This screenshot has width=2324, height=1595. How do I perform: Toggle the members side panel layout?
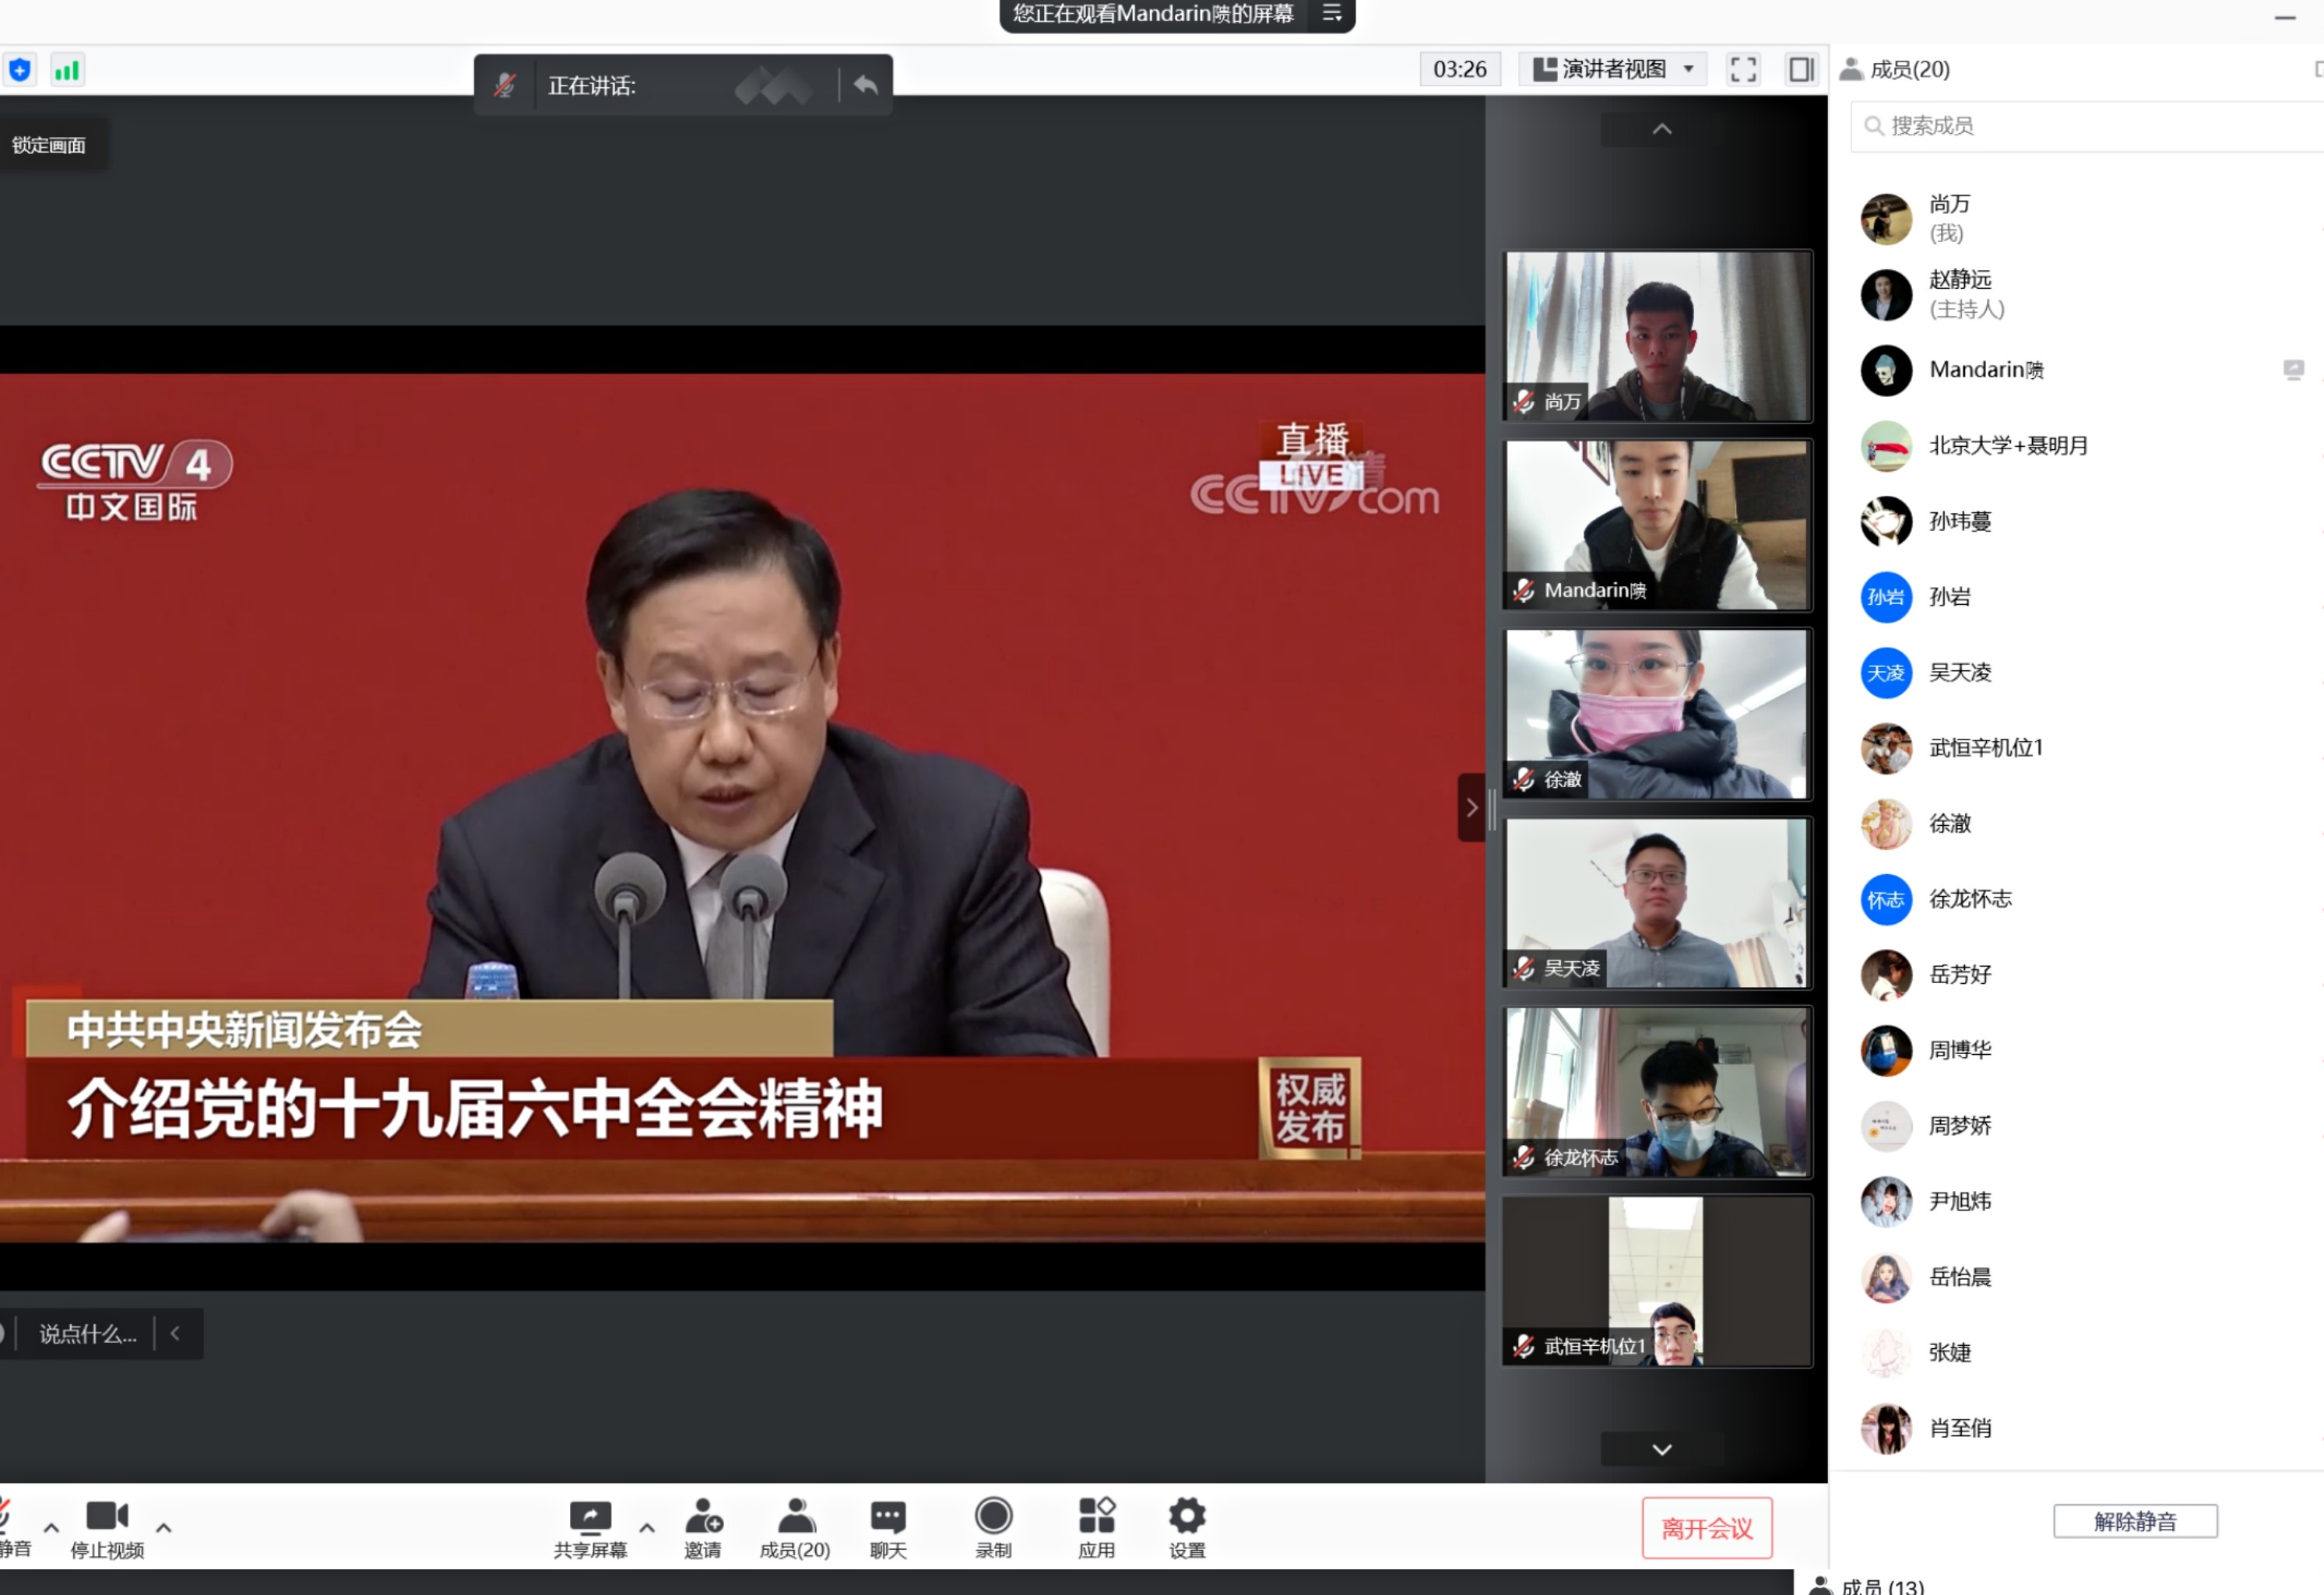pos(1801,69)
